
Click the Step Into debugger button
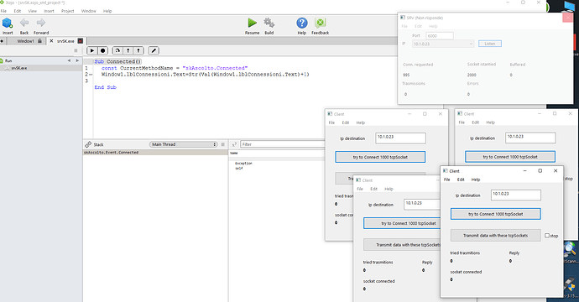(x=128, y=50)
